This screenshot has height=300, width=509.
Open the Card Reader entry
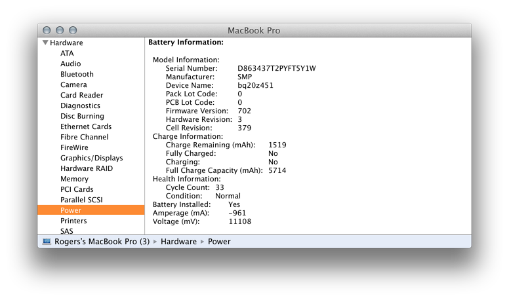pos(82,95)
